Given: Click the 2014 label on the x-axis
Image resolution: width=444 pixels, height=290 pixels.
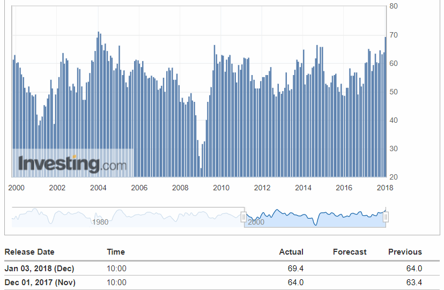Looking at the screenshot, I should 303,188.
